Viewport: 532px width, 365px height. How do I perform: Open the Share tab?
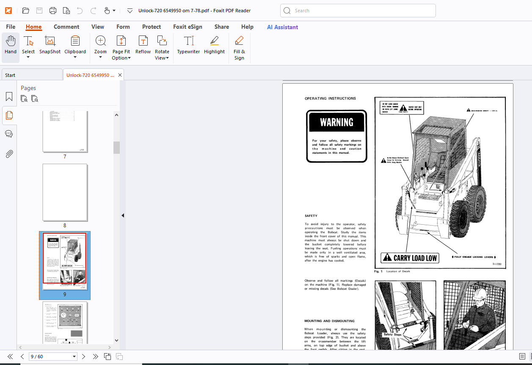(222, 27)
